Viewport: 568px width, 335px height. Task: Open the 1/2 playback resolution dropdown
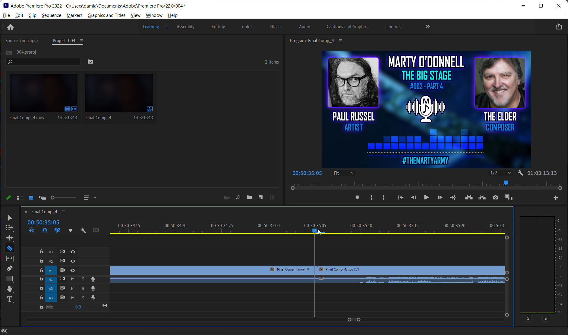500,173
